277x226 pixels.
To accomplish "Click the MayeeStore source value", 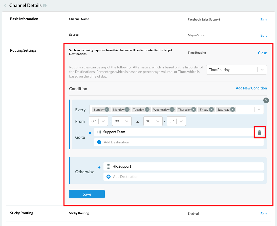I will click(196, 35).
